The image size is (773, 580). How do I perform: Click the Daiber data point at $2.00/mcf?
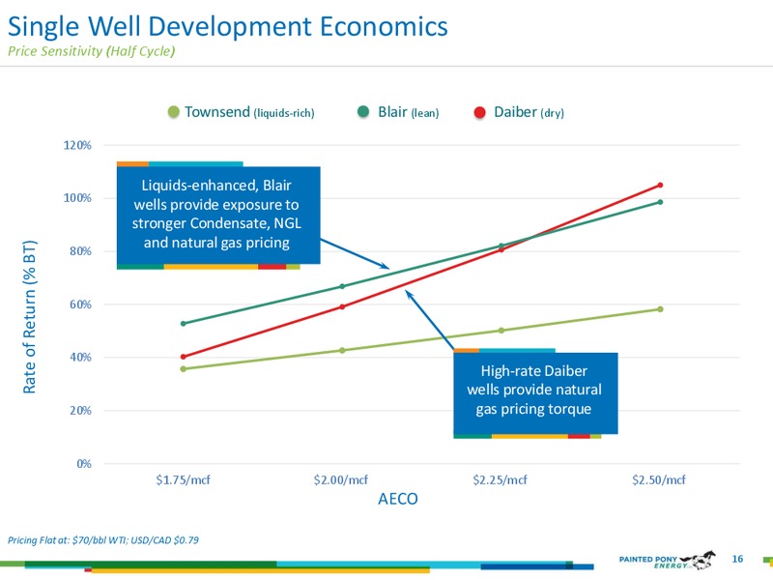pos(342,306)
